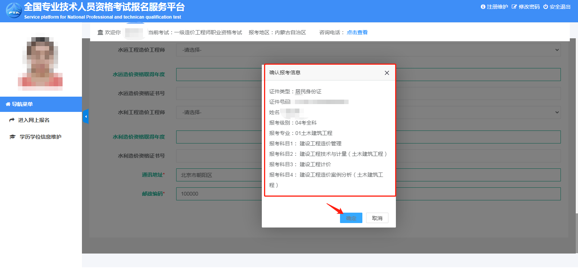578x271 pixels.
Task: Click the 修改密码 edit icon
Action: tap(514, 7)
